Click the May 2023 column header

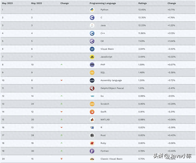tap(7, 3)
